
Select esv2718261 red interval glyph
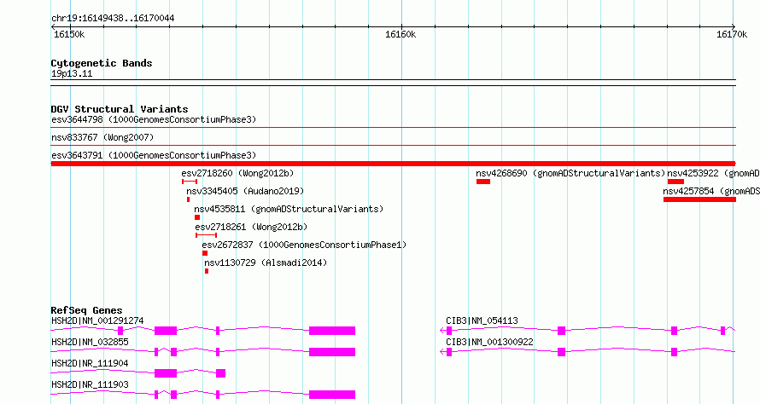pos(206,235)
